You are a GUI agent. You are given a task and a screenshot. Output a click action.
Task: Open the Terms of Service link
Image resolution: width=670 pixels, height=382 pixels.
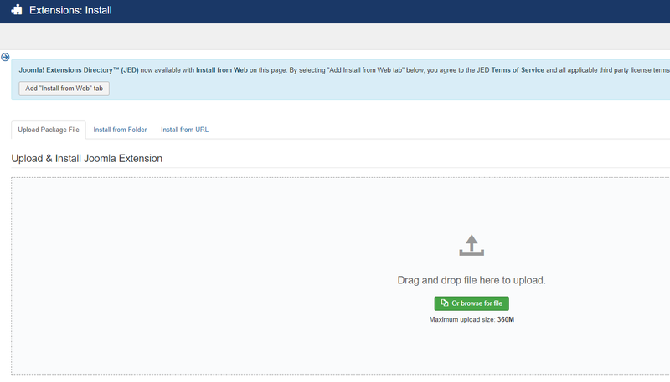click(518, 70)
